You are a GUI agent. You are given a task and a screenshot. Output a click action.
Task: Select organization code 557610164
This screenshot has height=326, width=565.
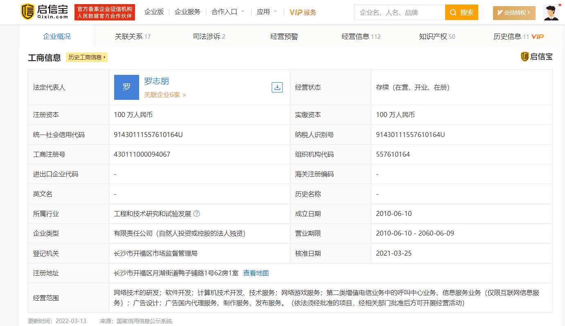click(393, 154)
